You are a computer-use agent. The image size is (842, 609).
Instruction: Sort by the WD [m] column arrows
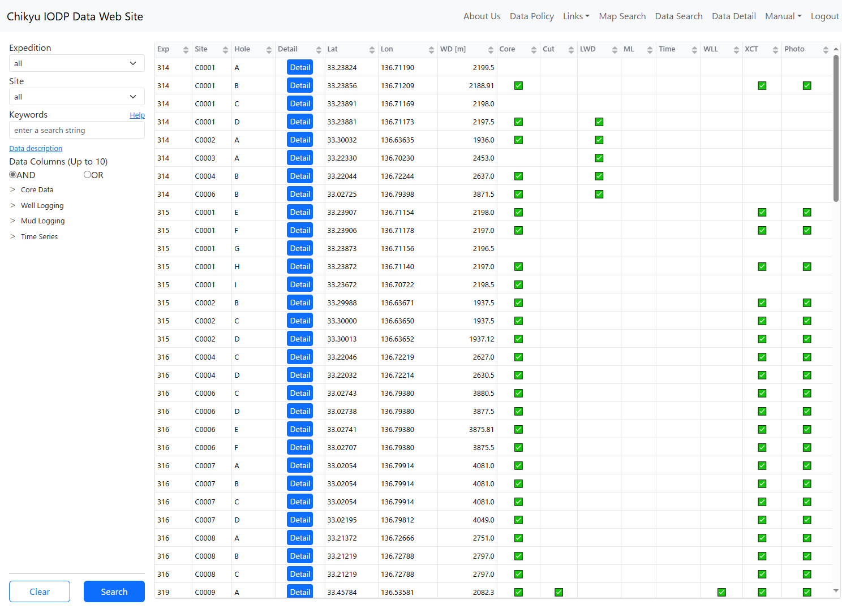point(491,50)
